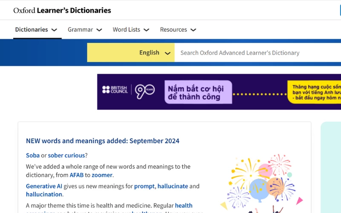Expand the chevron next to Resources

click(194, 30)
